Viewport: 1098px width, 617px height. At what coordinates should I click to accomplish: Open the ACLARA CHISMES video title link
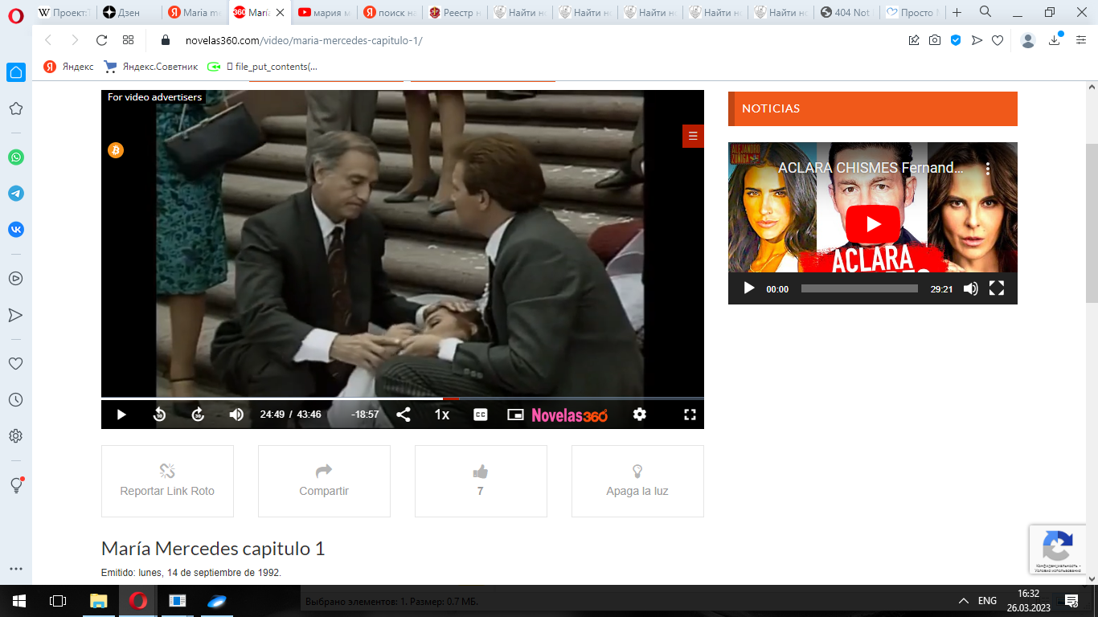pos(871,168)
